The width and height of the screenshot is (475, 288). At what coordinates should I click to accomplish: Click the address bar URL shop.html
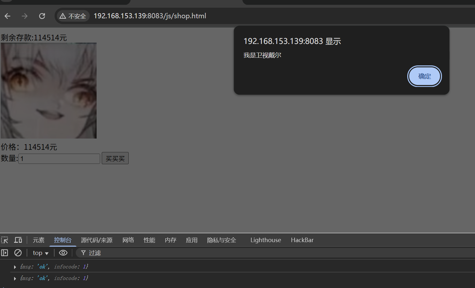click(x=150, y=16)
